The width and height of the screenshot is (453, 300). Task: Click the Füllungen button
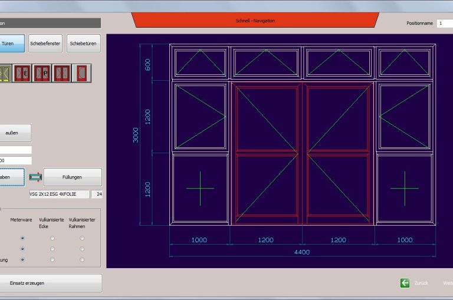(x=73, y=177)
